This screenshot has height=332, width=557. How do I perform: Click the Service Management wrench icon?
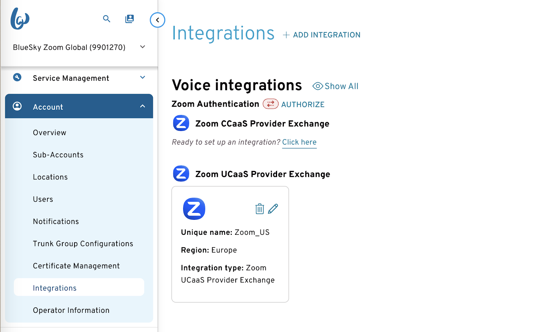(x=17, y=77)
